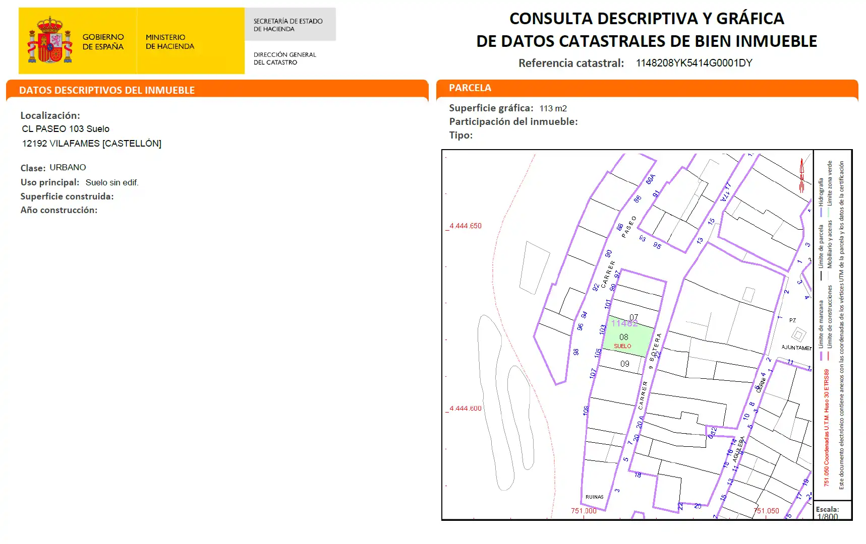
Task: Click the Tipo label
Action: [x=461, y=135]
